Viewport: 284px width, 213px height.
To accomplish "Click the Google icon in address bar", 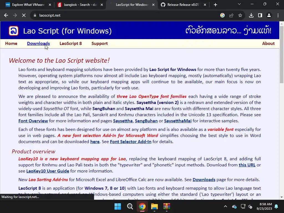I will [222, 16].
